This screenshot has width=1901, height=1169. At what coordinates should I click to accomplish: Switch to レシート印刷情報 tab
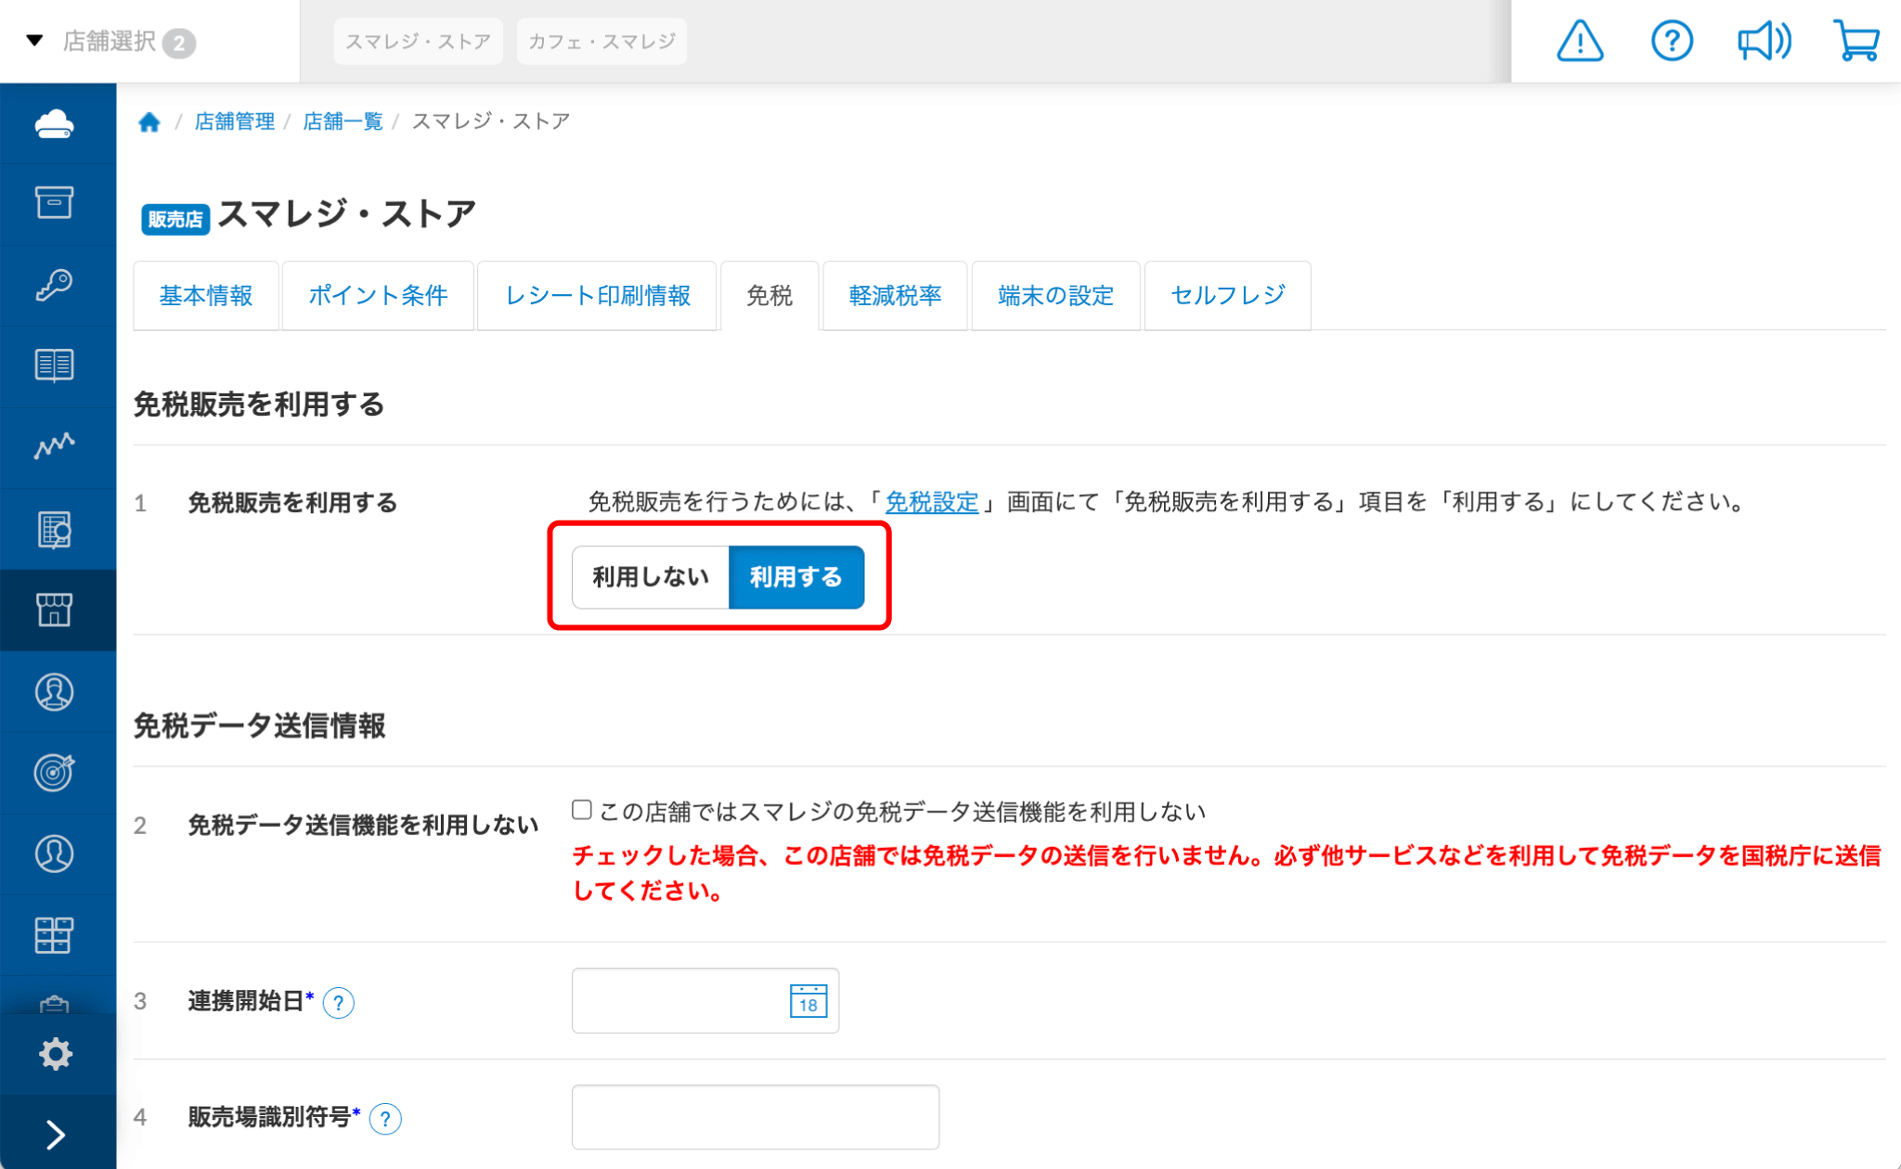coord(597,296)
